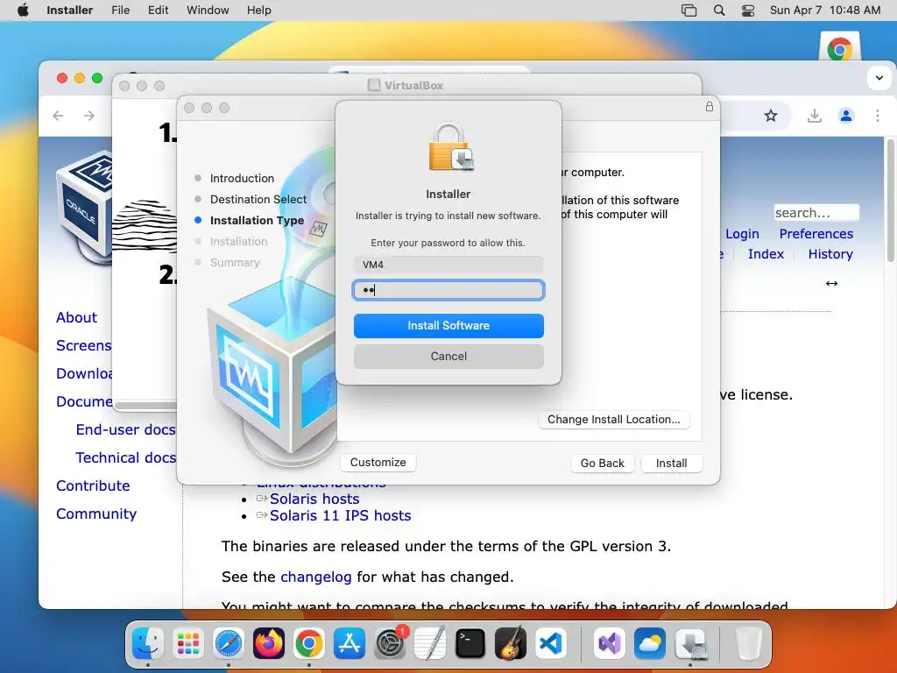
Task: Open Control Center in menu bar
Action: (748, 11)
